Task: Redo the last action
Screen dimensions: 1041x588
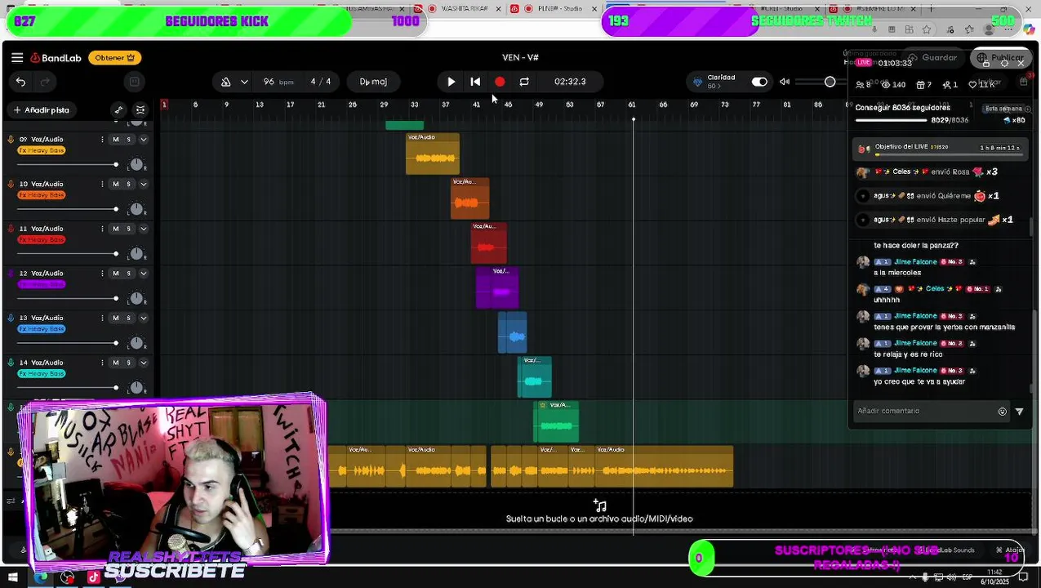Action: (45, 82)
